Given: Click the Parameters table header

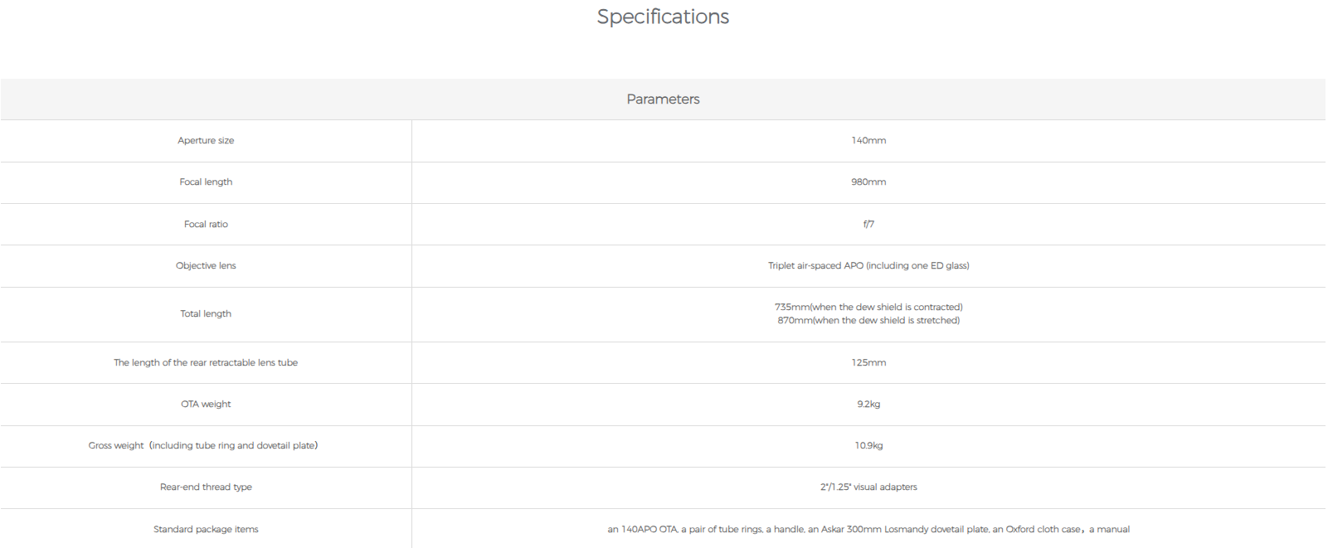Looking at the screenshot, I should pyautogui.click(x=663, y=99).
